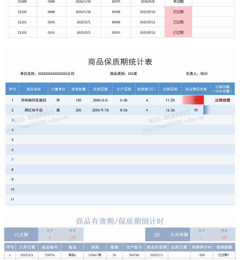
Task: Select product 网红纯牛奶
Action: click(x=34, y=110)
